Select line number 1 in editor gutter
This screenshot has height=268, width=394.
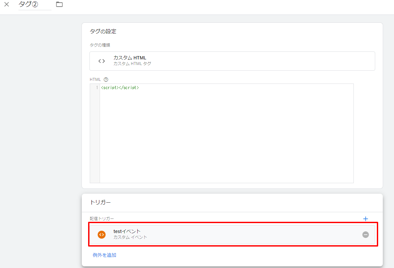(97, 88)
